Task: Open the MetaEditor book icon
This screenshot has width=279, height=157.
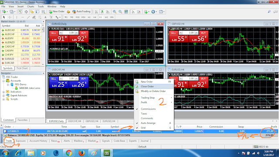Action: click(68, 12)
